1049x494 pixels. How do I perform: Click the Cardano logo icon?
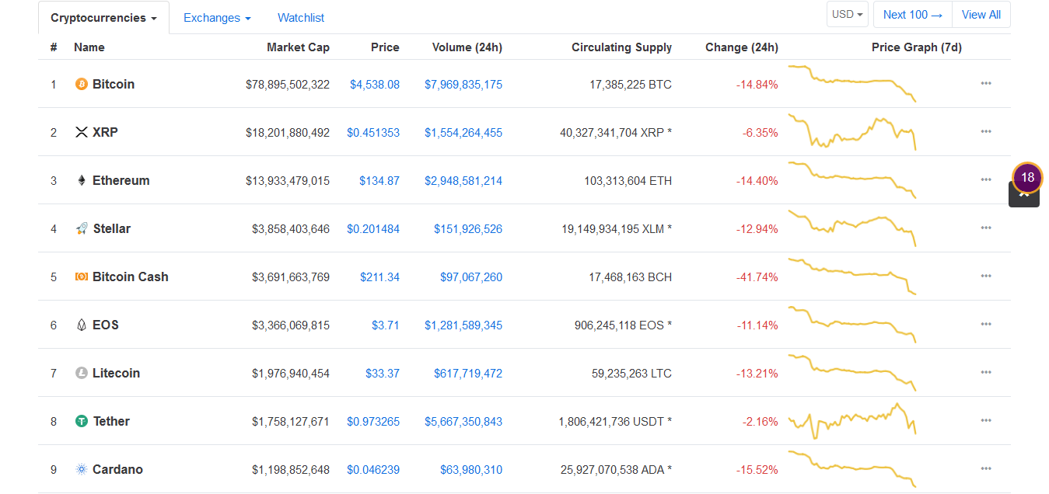click(81, 469)
